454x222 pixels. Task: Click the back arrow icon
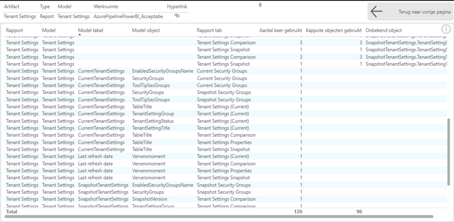pos(376,12)
